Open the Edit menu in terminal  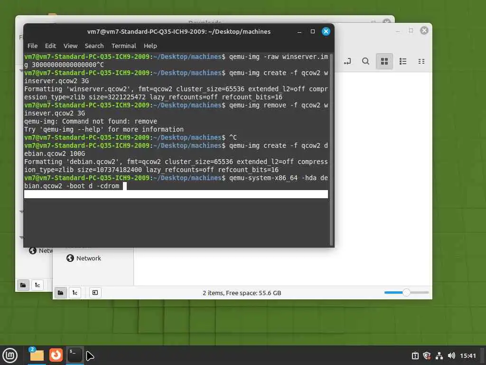click(x=50, y=46)
